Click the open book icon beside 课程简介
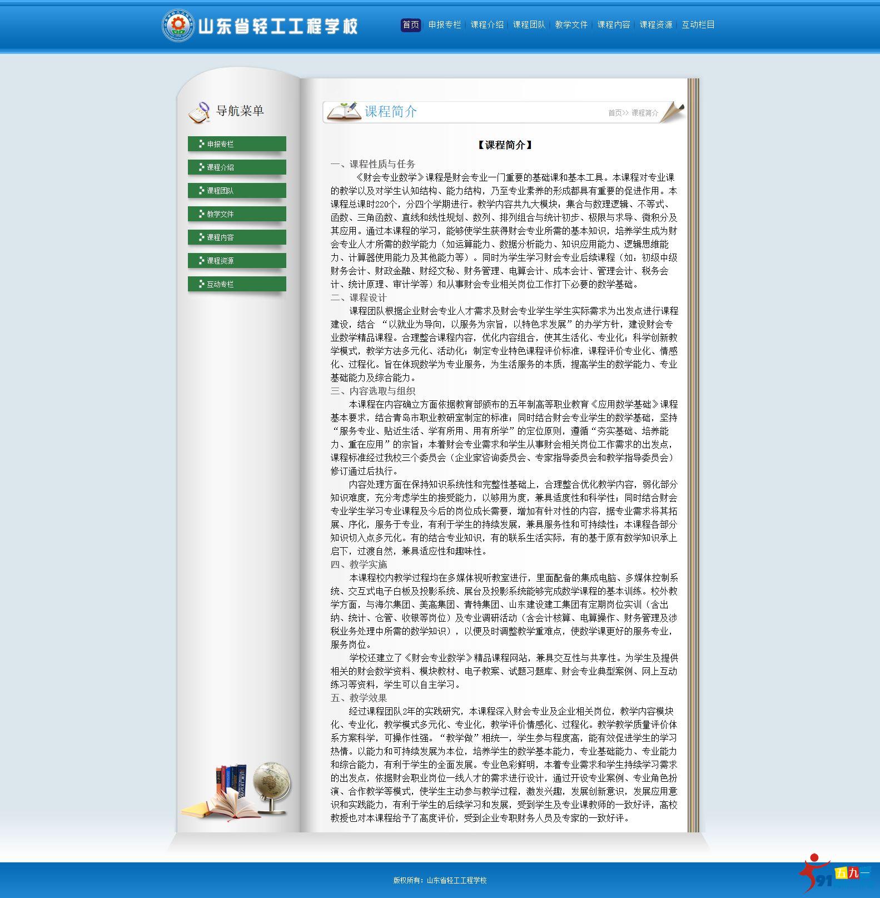The width and height of the screenshot is (880, 898). coord(344,111)
